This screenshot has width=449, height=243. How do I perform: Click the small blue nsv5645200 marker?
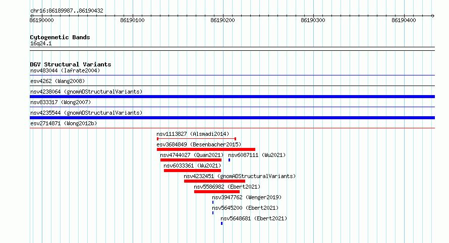click(213, 213)
